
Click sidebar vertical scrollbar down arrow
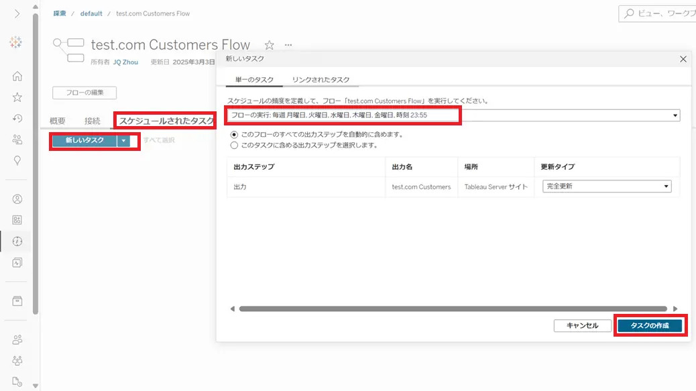coord(36,386)
